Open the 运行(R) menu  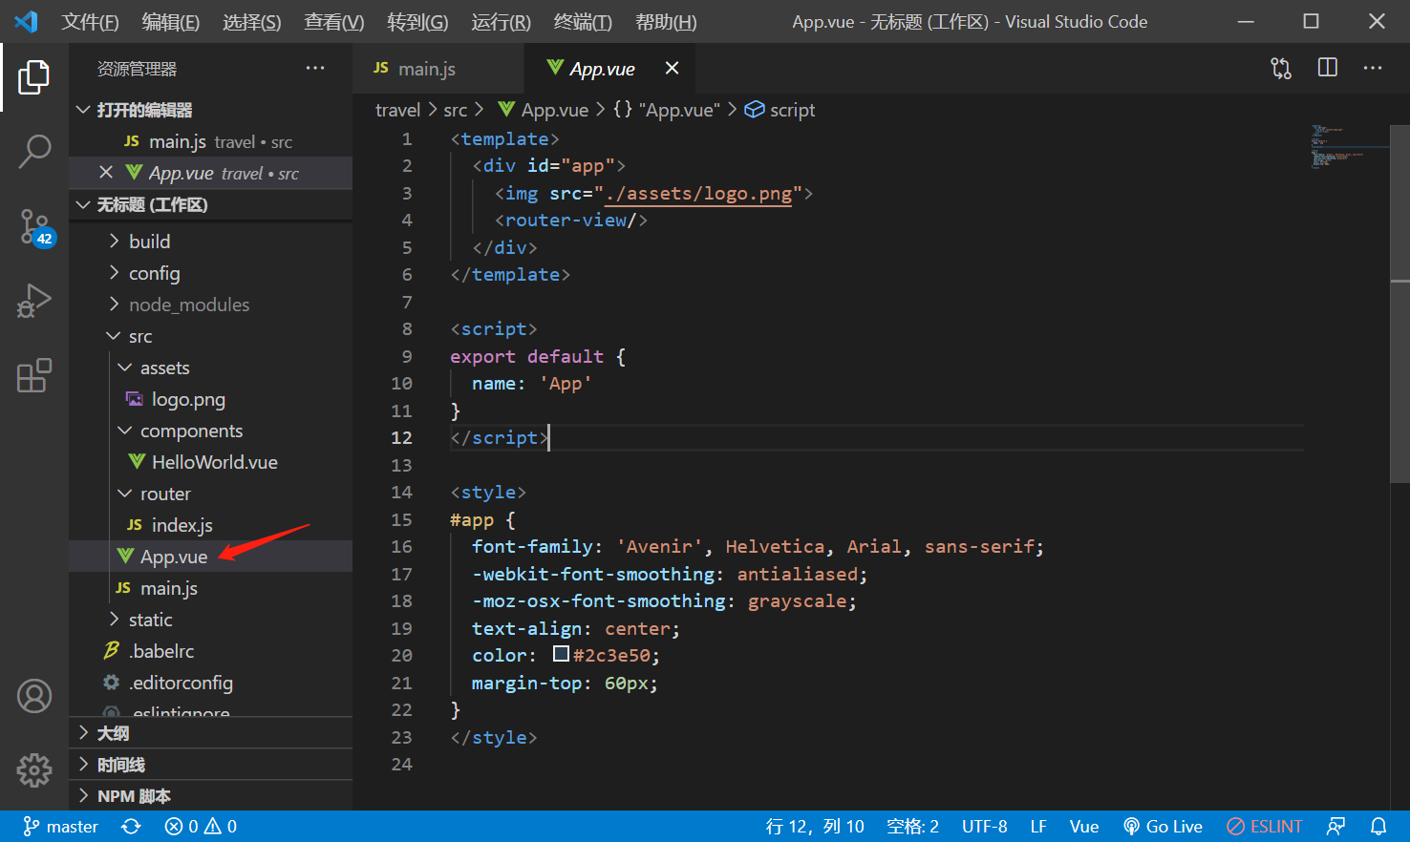pyautogui.click(x=501, y=22)
